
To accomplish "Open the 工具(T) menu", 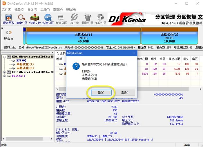I will [x=45, y=10].
